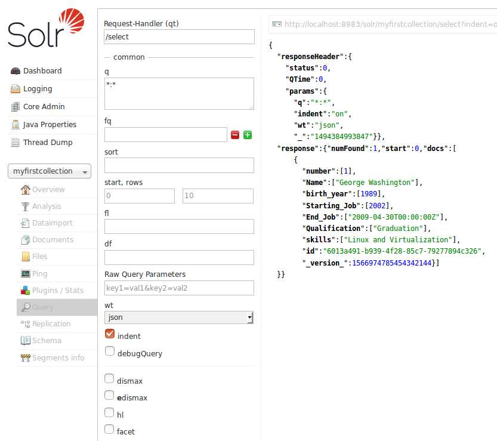497x441 pixels.
Task: Enable the debugQuery checkbox
Action: 110,351
